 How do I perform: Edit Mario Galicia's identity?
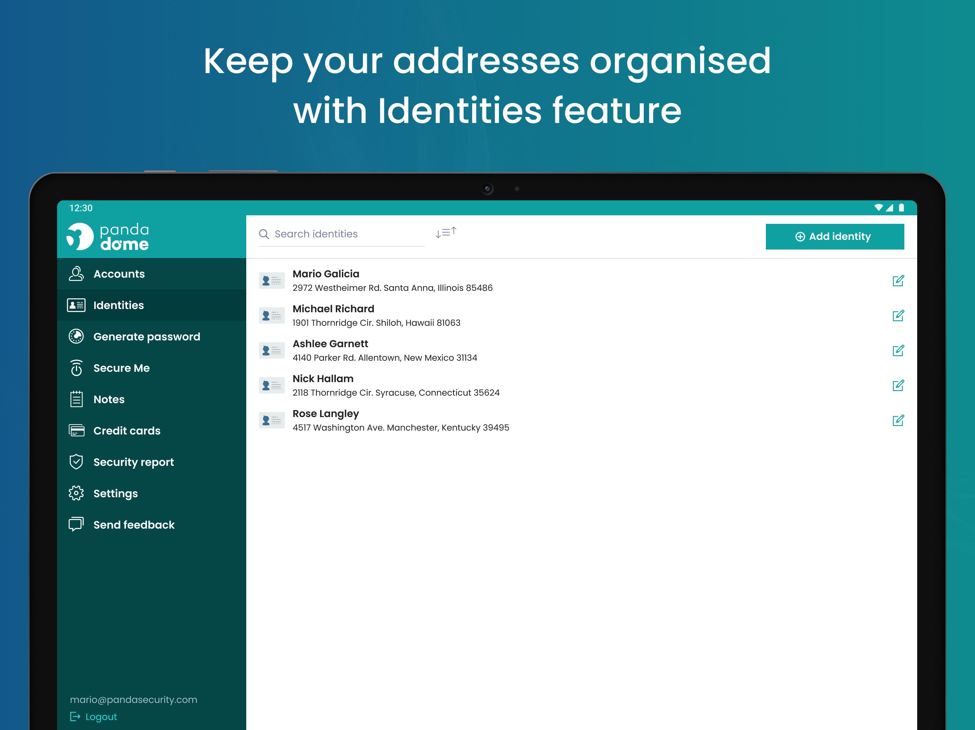898,281
